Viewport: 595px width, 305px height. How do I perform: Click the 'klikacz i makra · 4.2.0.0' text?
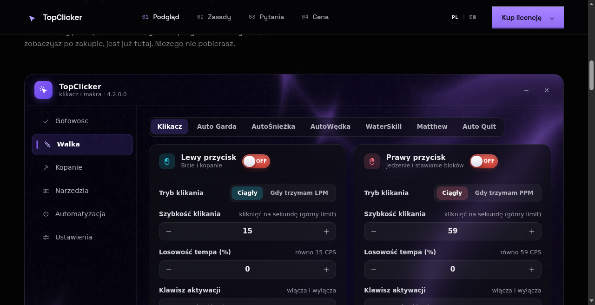[93, 94]
